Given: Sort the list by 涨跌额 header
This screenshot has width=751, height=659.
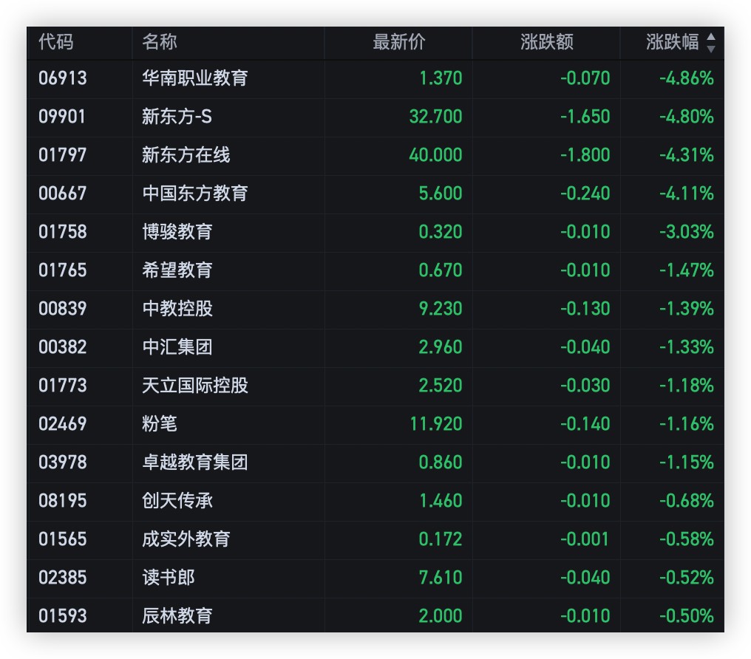Looking at the screenshot, I should (x=546, y=42).
